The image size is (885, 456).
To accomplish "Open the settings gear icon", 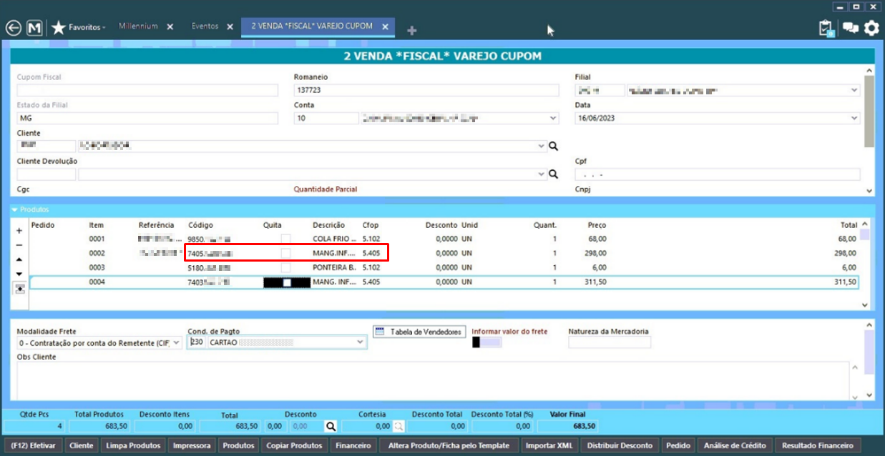I will coord(871,28).
